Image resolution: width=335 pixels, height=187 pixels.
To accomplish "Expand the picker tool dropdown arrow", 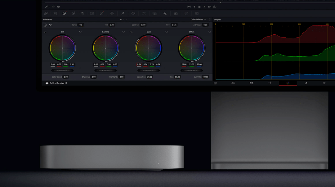I will click(49, 7).
